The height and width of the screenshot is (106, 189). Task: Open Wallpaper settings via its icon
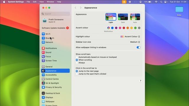point(43,101)
